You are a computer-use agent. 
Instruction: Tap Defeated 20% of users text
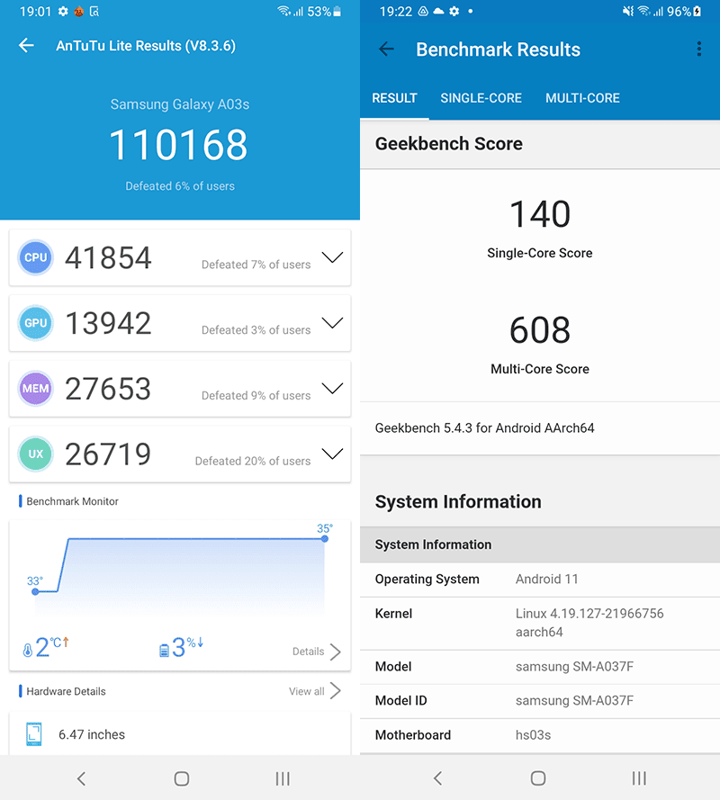[253, 461]
